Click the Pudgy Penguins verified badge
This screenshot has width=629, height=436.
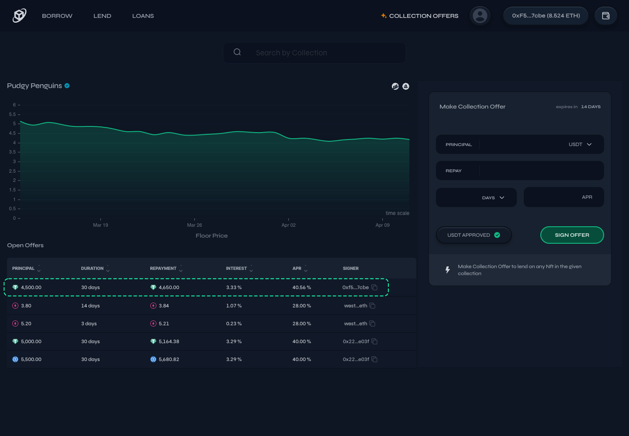[67, 86]
